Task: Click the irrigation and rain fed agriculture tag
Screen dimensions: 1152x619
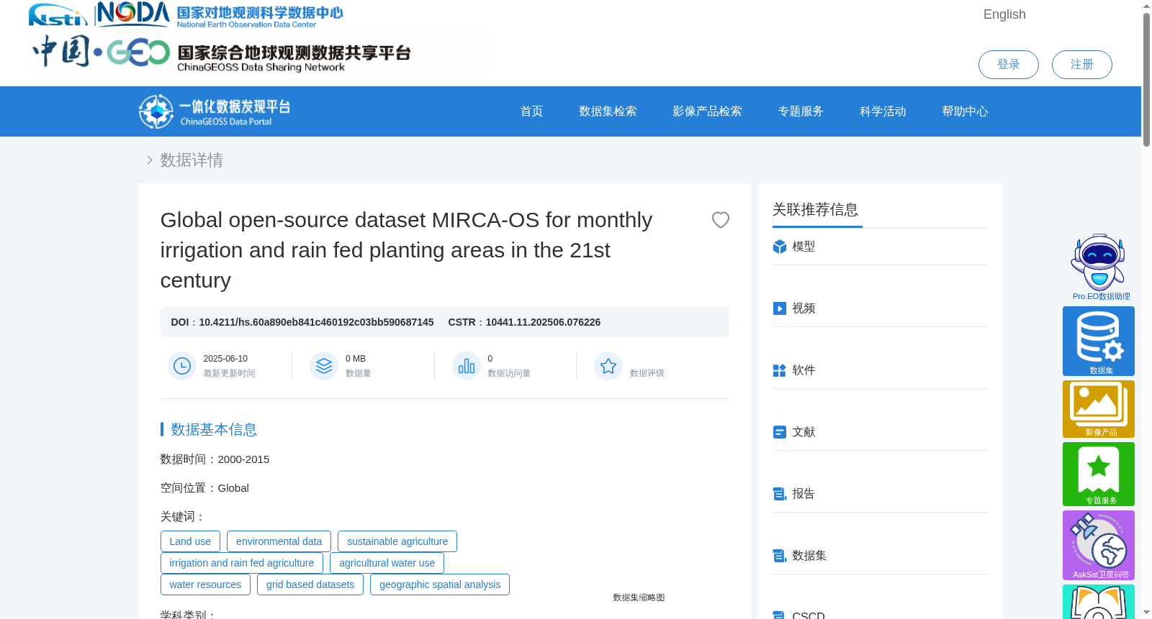Action: (x=242, y=563)
